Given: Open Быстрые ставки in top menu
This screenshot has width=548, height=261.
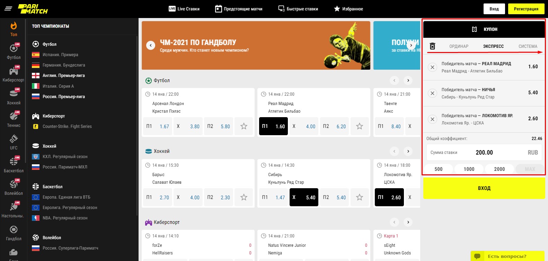Looking at the screenshot, I should point(298,9).
